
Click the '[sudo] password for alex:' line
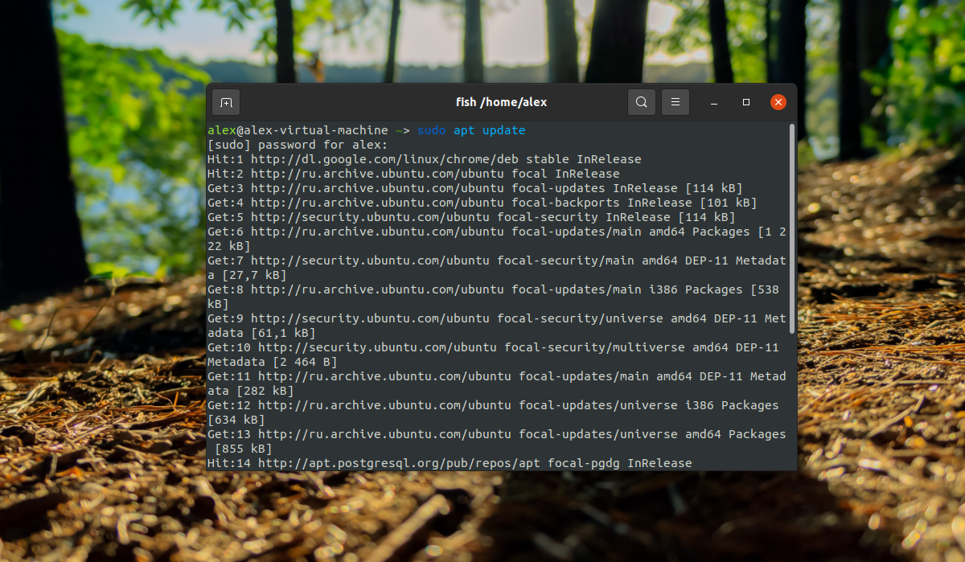click(298, 145)
